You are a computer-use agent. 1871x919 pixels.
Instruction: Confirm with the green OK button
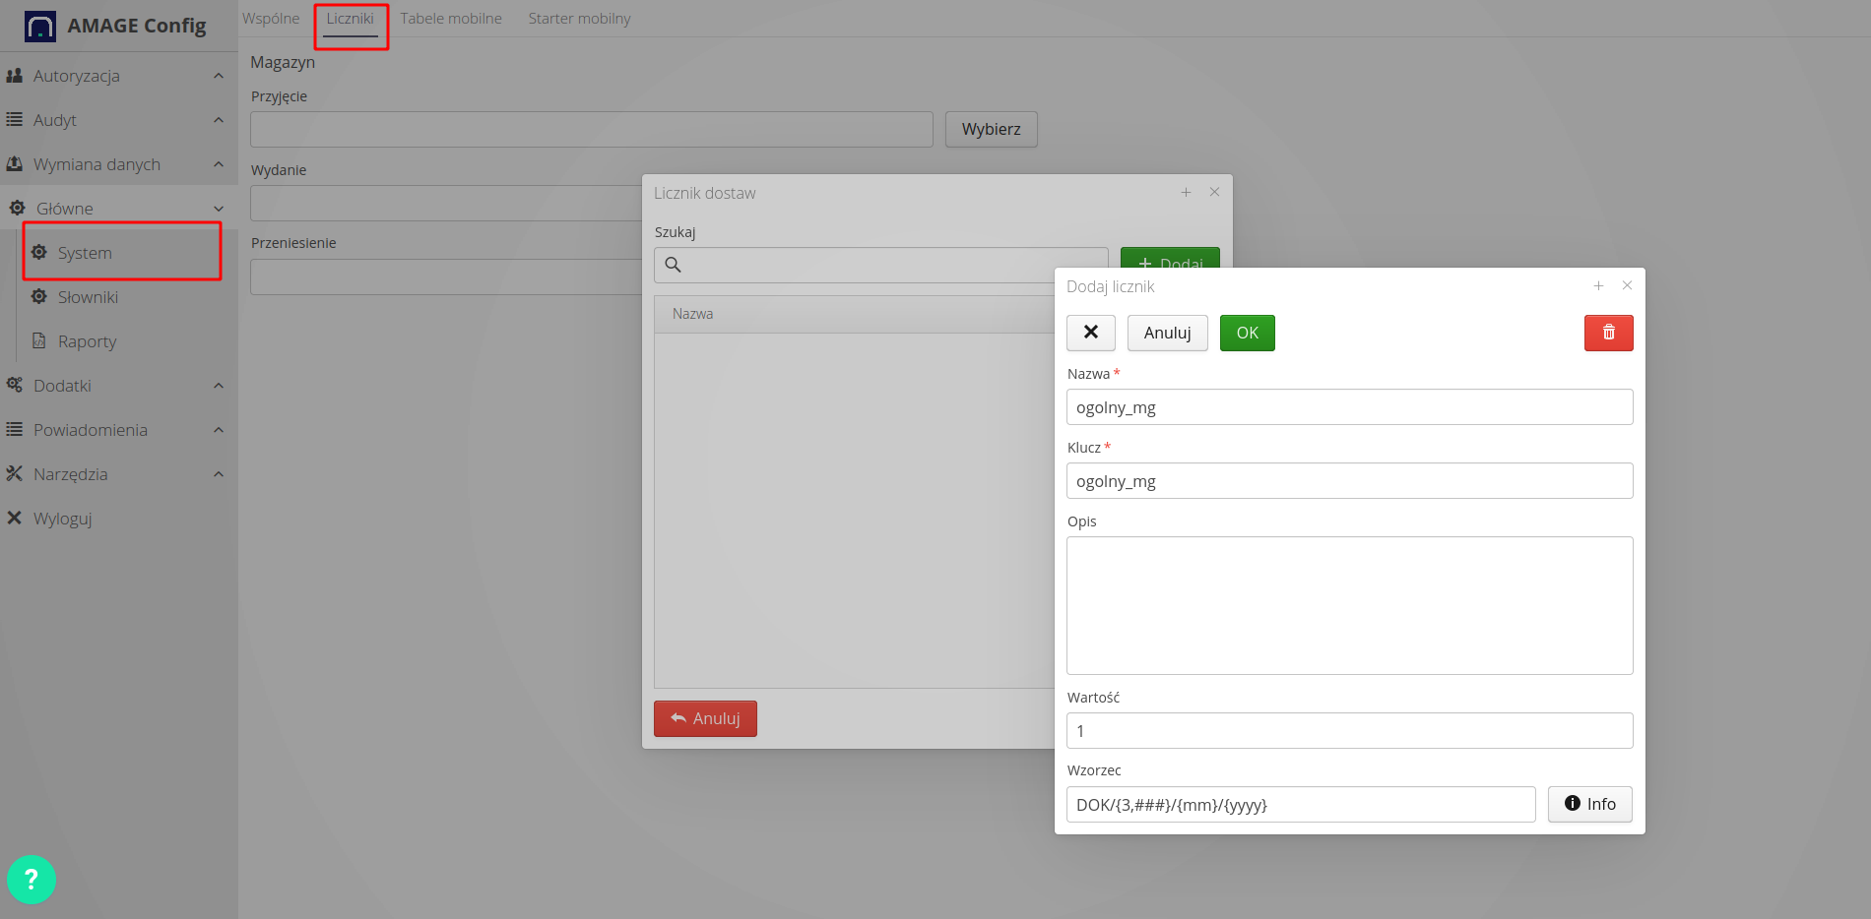point(1247,333)
